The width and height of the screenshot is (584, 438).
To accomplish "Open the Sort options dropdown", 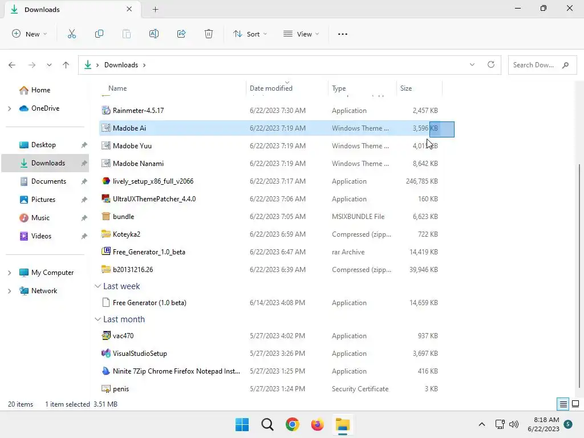I will [250, 34].
